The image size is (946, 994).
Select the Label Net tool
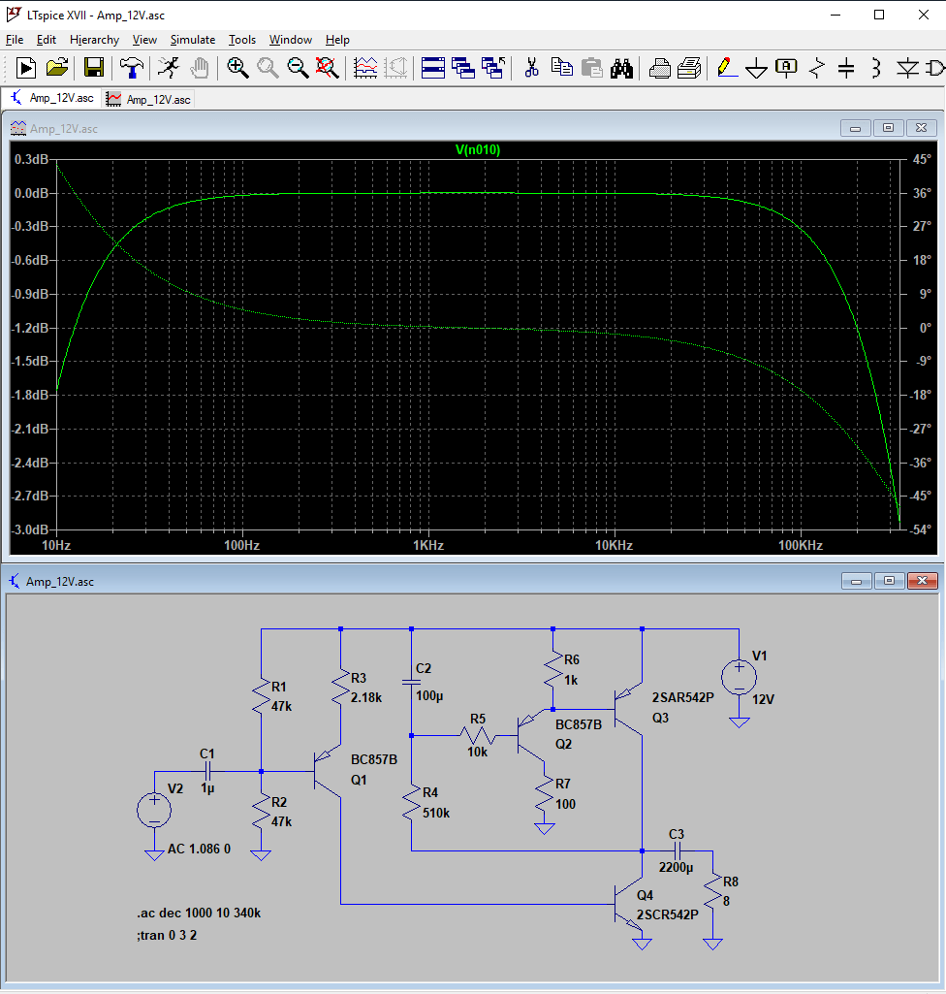coord(786,68)
